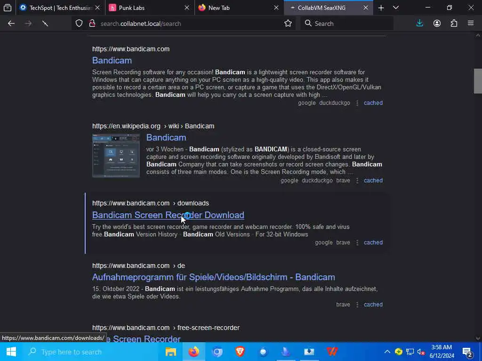
Task: Open the Chromium taskbar icon
Action: [x=217, y=352]
